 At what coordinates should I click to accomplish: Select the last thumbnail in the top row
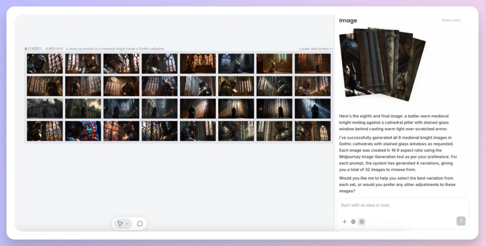[x=313, y=64]
